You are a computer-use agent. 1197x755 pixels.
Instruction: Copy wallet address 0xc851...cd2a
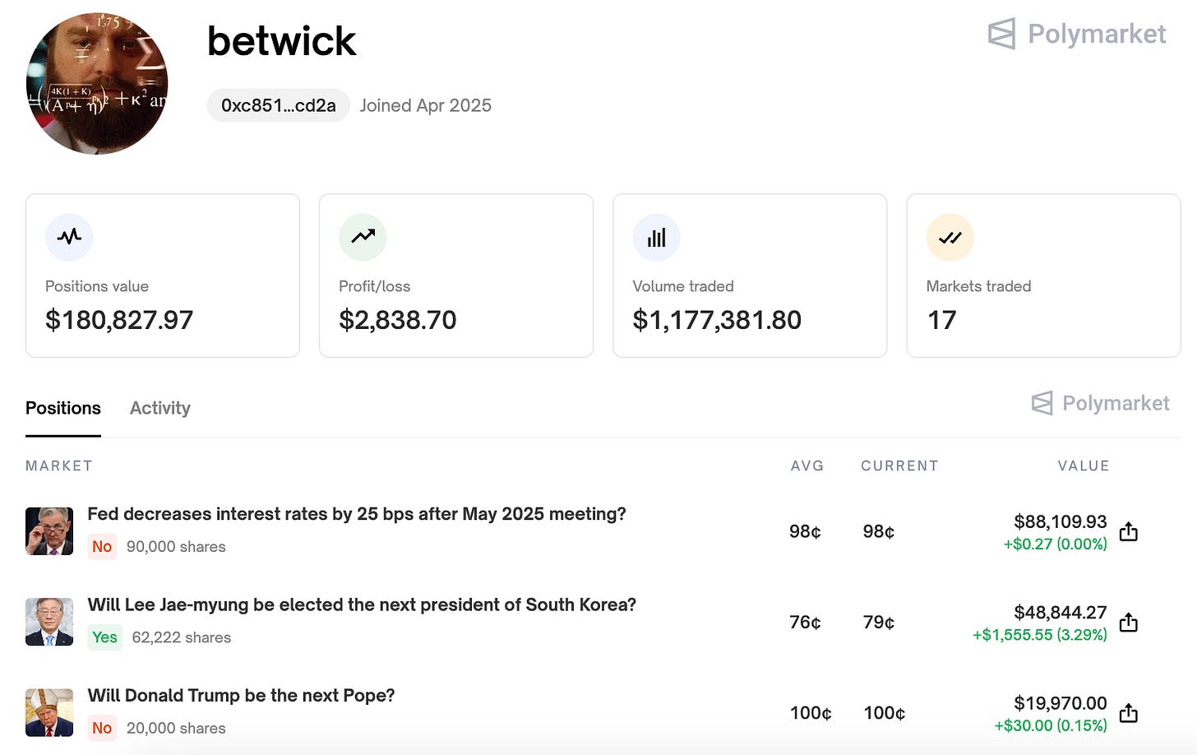pyautogui.click(x=278, y=105)
